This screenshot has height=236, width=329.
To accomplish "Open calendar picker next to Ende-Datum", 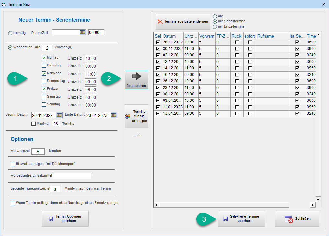I will tap(114, 115).
